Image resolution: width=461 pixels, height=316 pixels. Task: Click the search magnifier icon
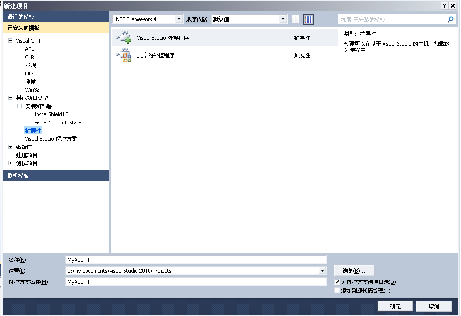[450, 19]
